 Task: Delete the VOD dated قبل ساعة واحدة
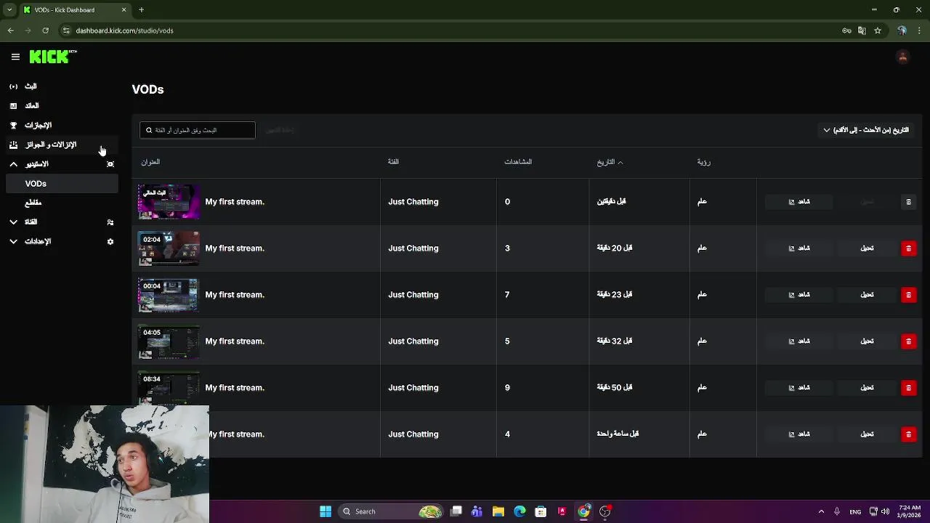908,434
